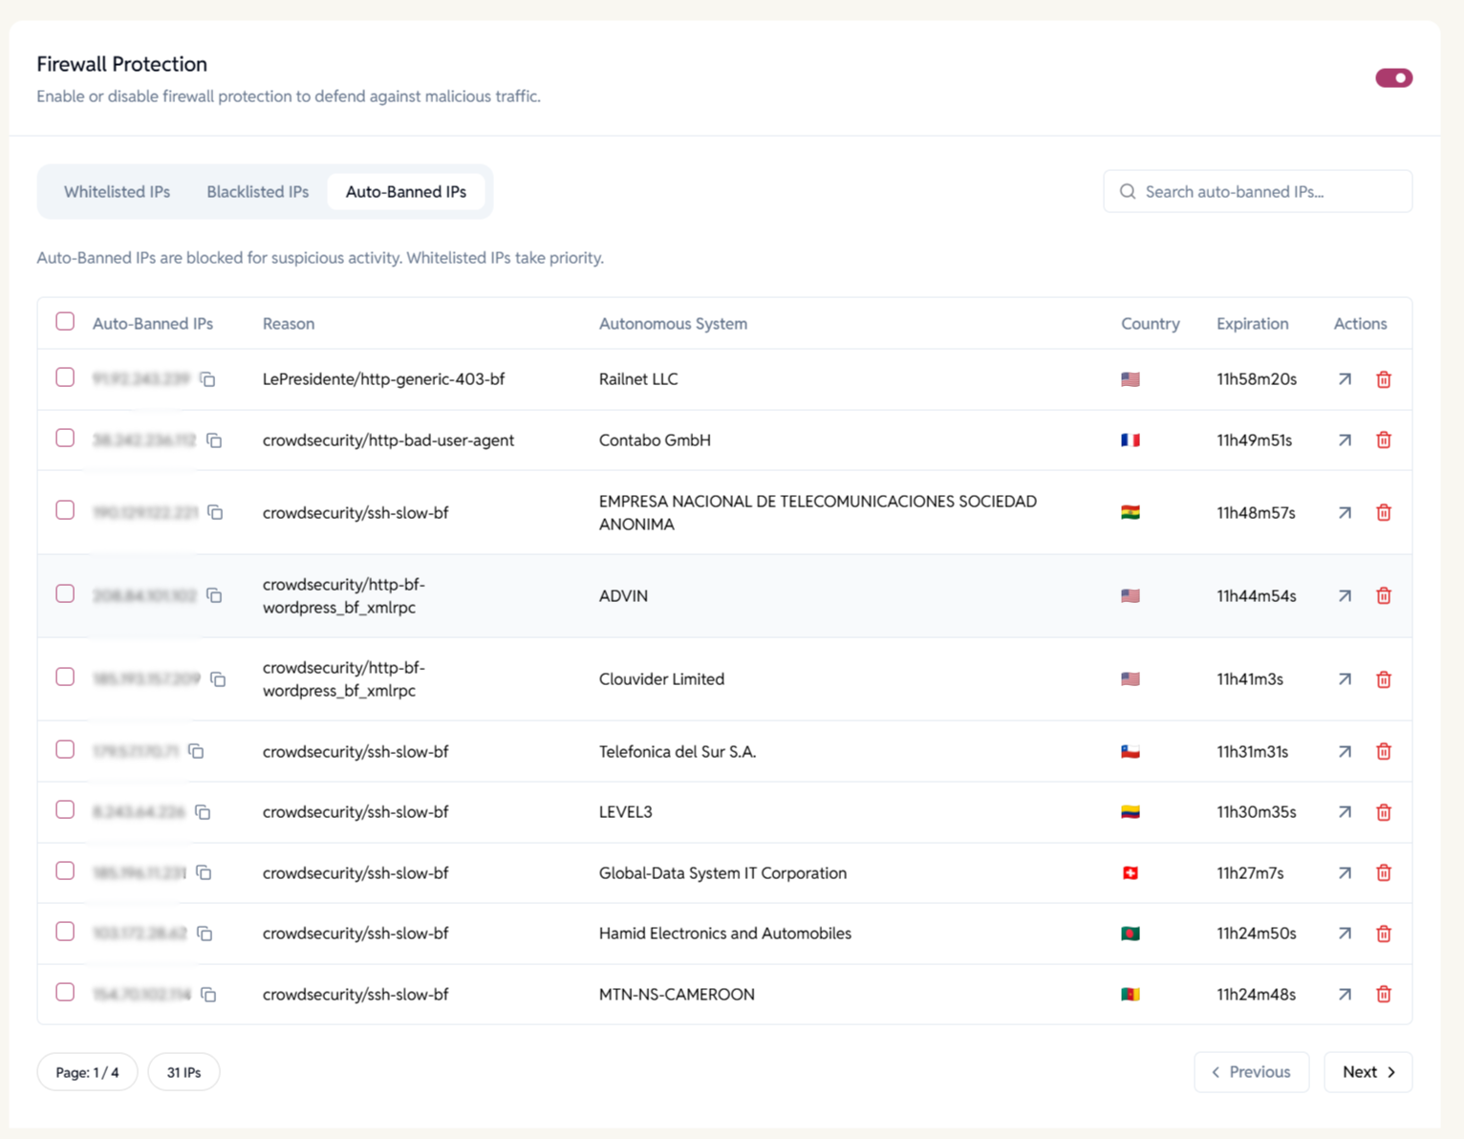Remove the MTN-NS-CAMEROON ban
Viewport: 1464px width, 1139px height.
pos(1383,994)
